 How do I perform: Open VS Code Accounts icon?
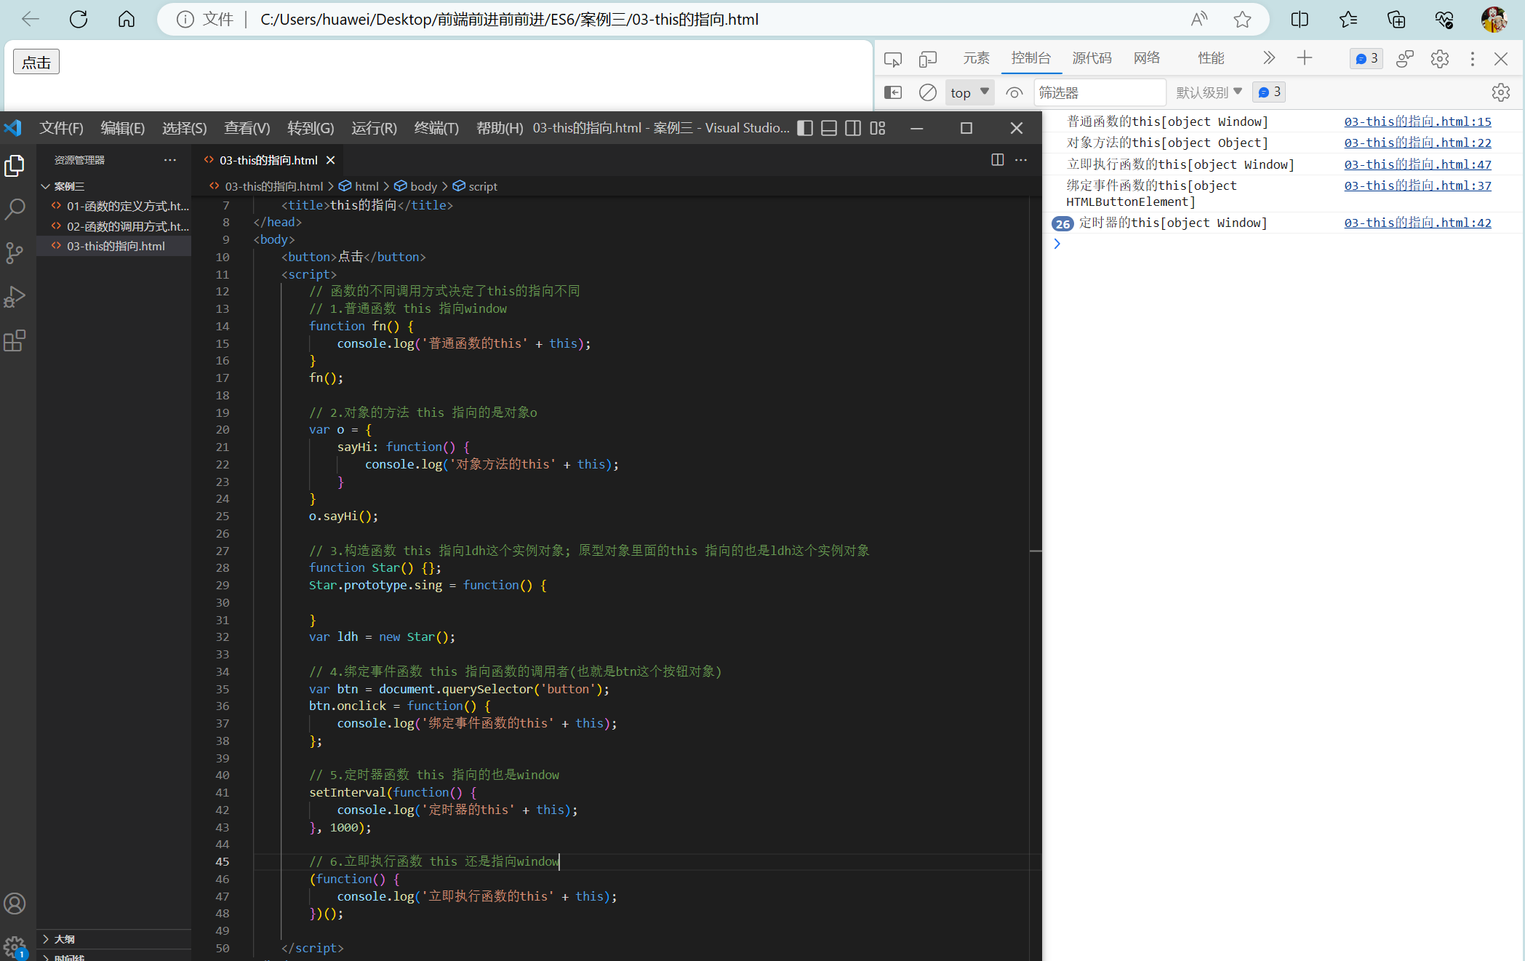pos(15,904)
